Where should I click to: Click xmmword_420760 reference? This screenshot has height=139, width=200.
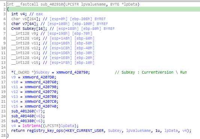(41, 82)
